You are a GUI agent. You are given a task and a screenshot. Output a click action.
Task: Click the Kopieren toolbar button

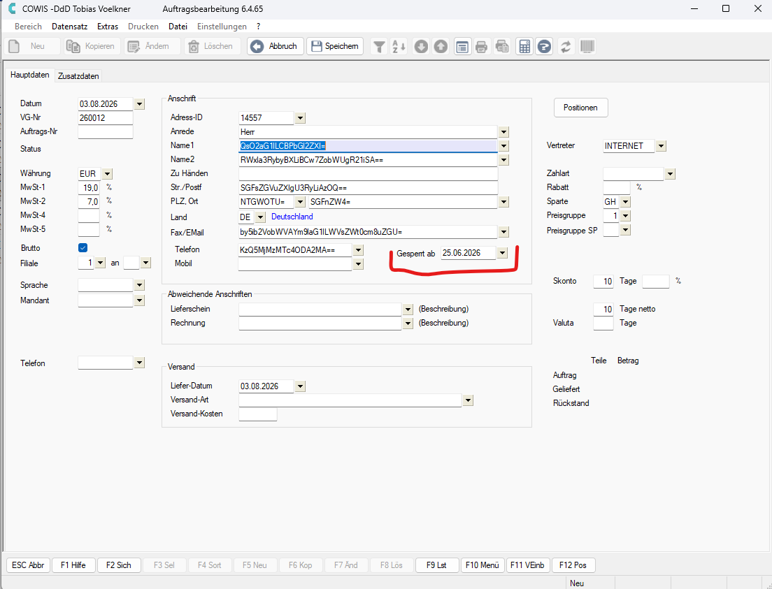pos(92,46)
